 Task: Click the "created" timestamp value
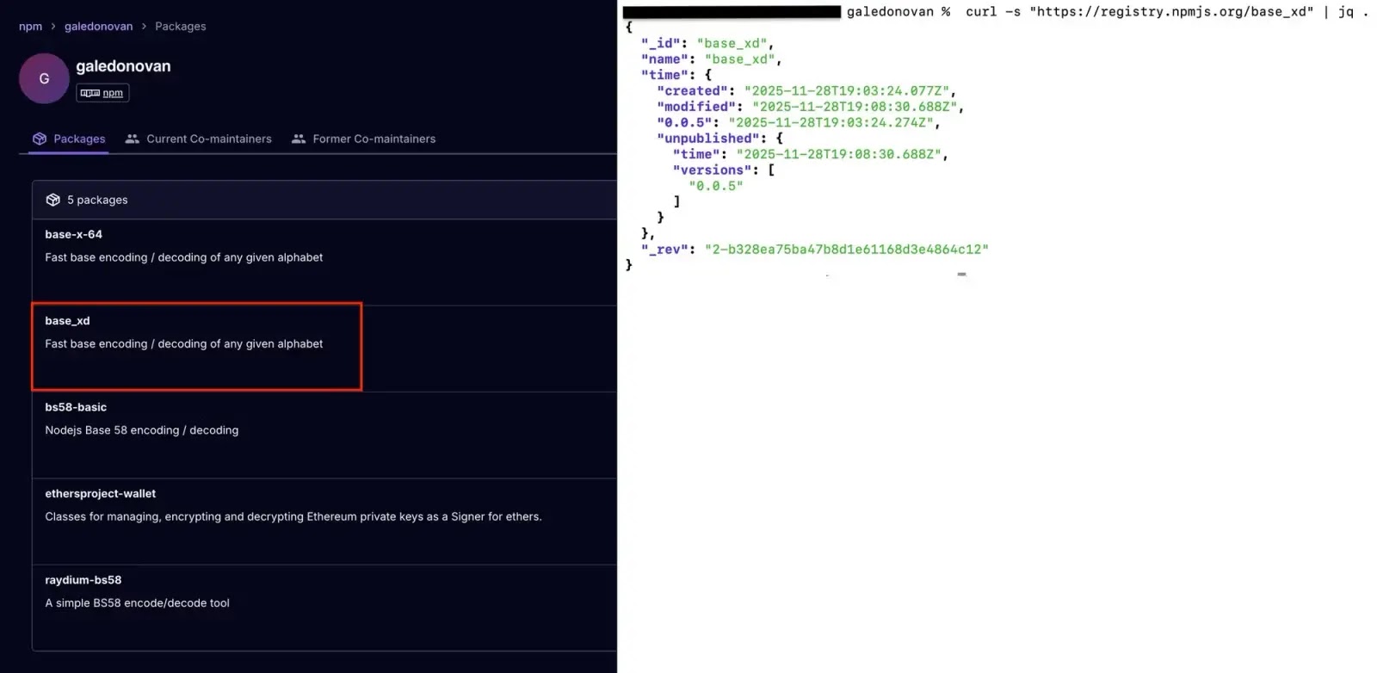pos(847,91)
